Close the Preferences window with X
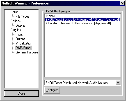126x101 pixels. [x=122, y=3]
